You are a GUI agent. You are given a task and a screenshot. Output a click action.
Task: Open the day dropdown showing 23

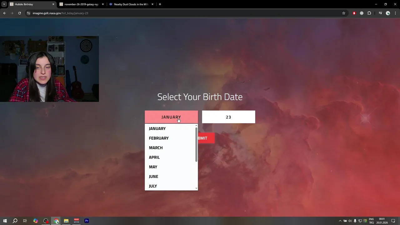click(228, 117)
